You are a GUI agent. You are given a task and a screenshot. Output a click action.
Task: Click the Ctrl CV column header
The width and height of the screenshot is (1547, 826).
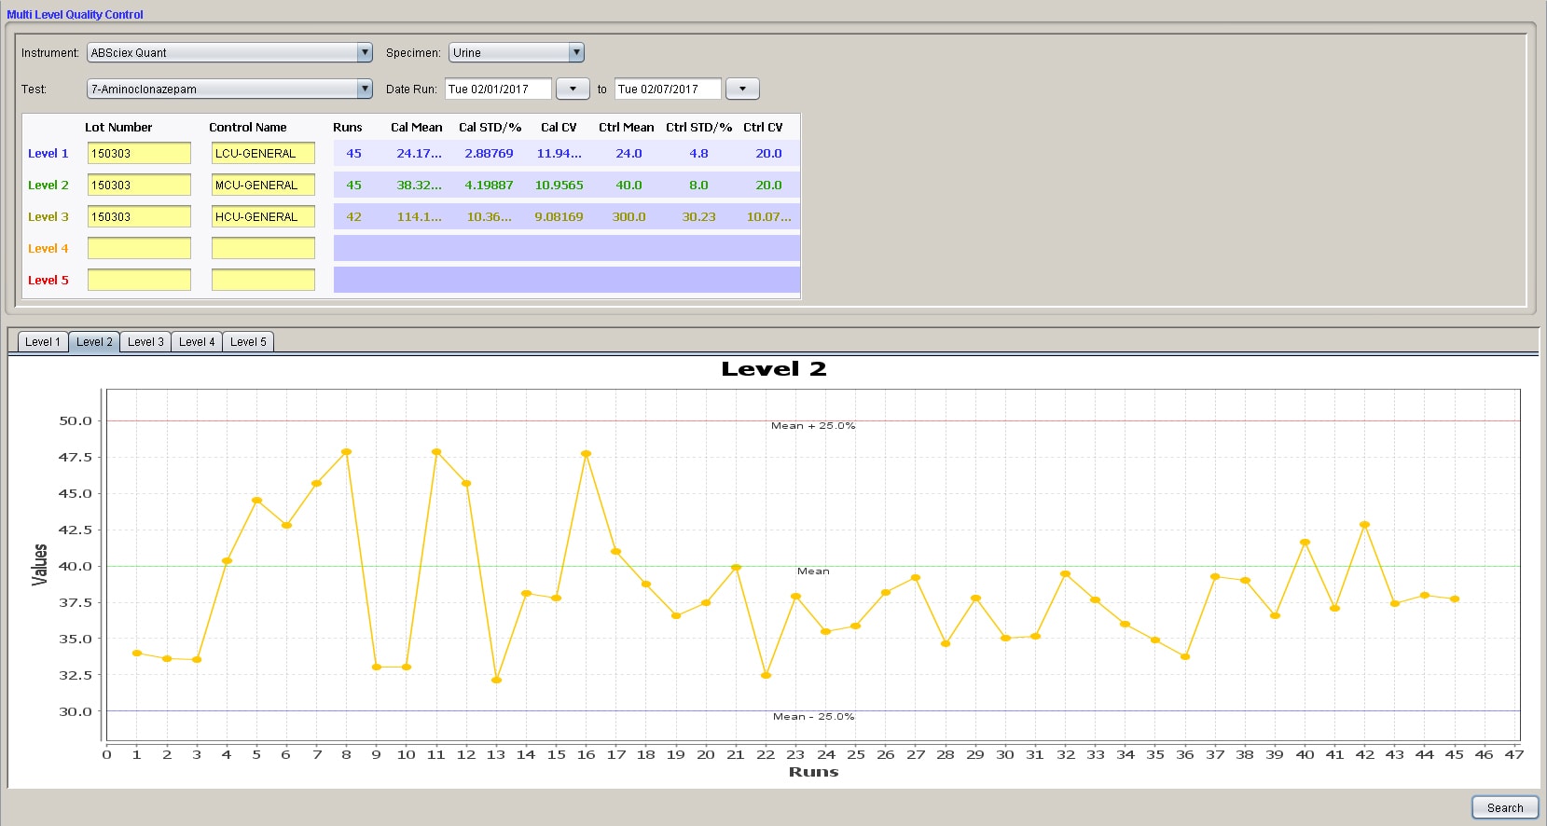click(763, 128)
